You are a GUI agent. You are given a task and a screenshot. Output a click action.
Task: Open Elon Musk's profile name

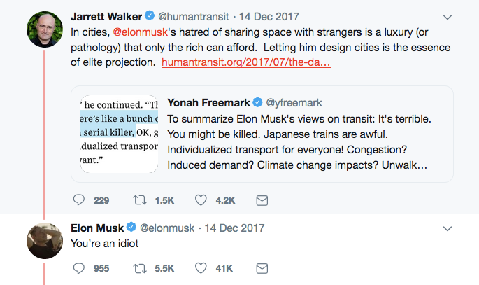[97, 228]
